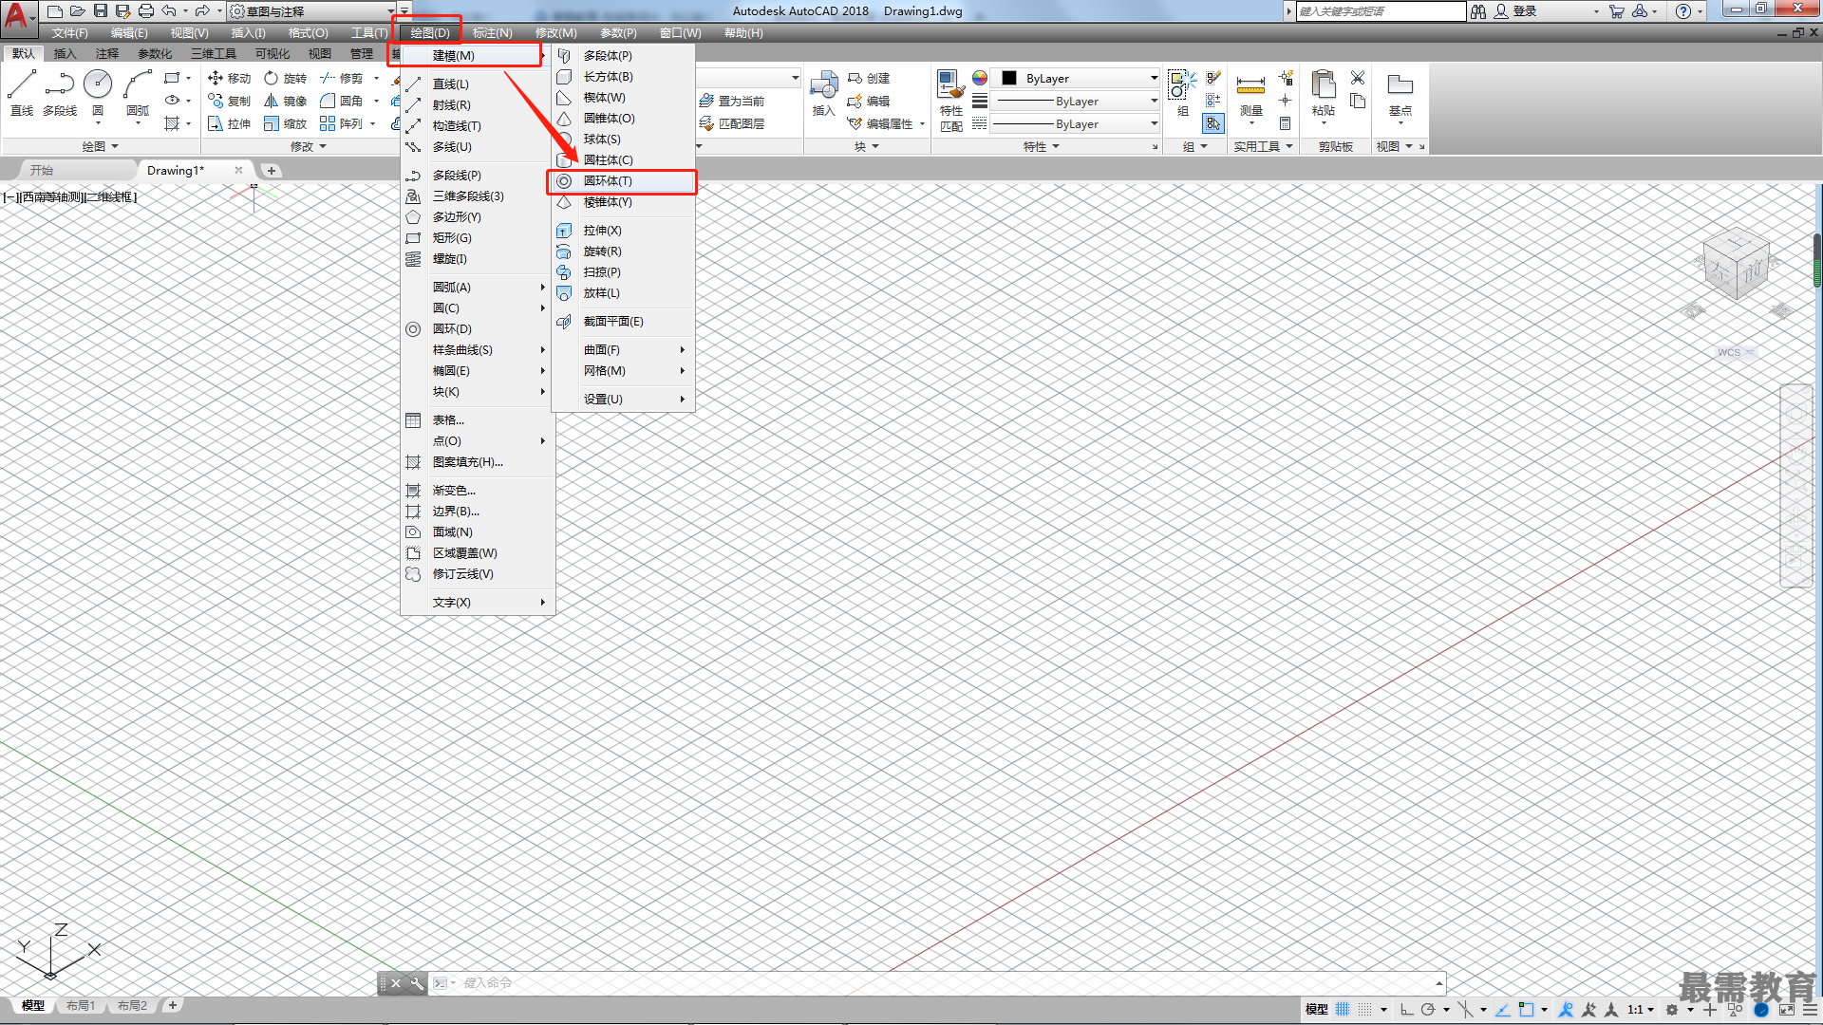Click 登录 sign-in button
This screenshot has width=1823, height=1025.
[1516, 10]
